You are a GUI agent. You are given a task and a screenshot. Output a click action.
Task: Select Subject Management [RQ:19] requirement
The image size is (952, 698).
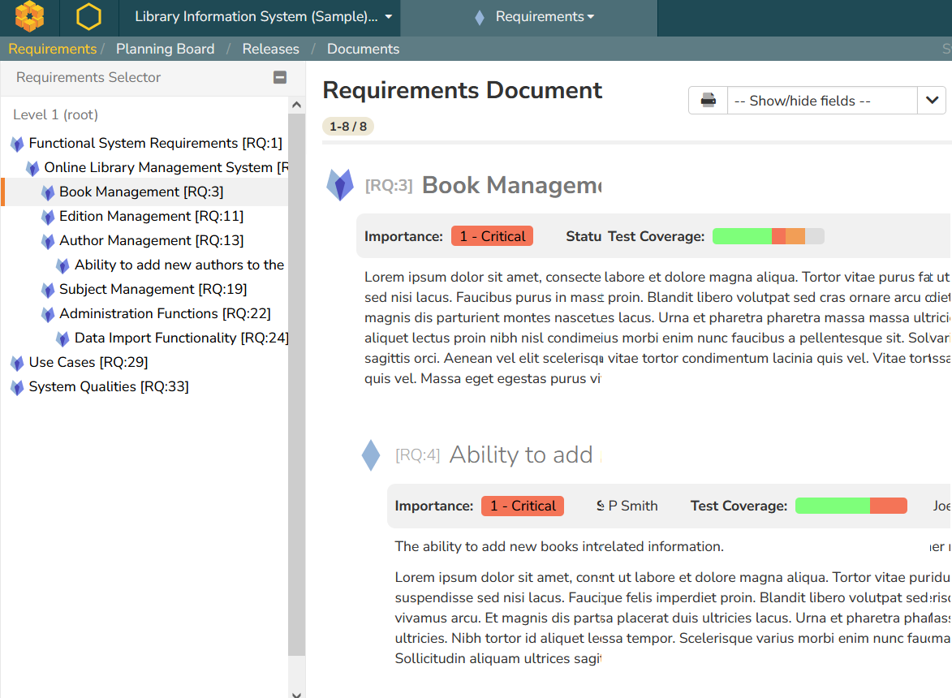pyautogui.click(x=153, y=289)
